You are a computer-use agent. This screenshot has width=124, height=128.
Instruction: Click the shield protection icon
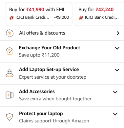(x=10, y=117)
